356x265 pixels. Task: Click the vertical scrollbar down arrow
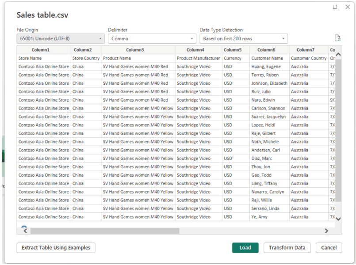[x=338, y=218]
